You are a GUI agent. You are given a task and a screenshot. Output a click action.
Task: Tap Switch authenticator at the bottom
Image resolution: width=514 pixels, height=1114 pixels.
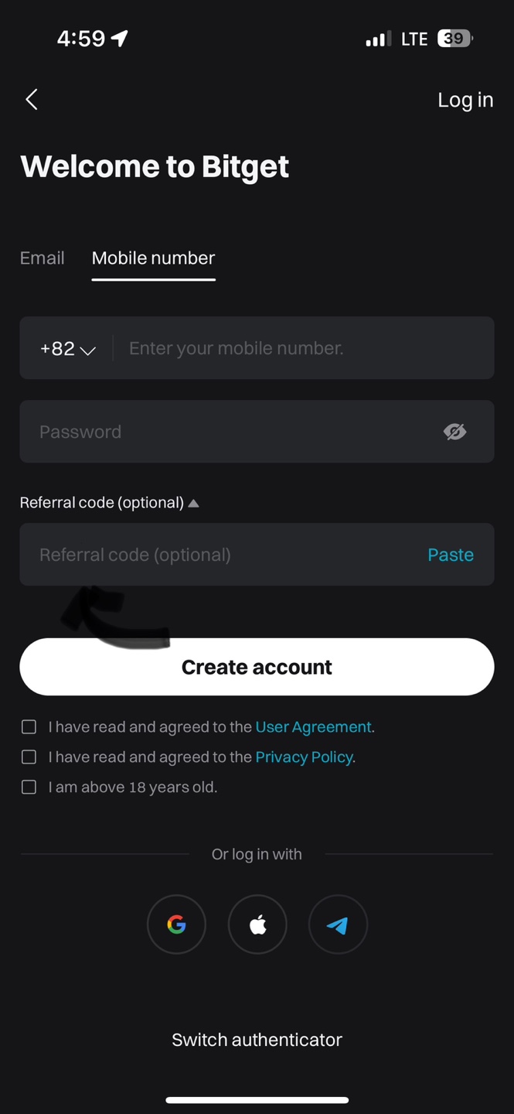coord(257,1040)
